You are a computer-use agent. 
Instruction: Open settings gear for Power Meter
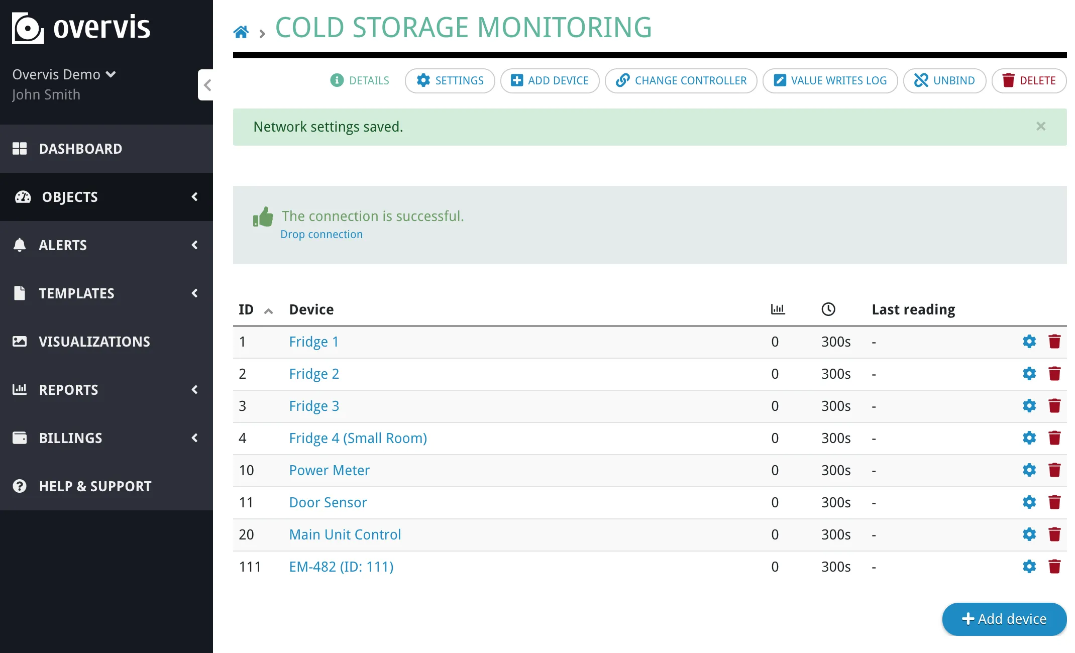pos(1029,470)
